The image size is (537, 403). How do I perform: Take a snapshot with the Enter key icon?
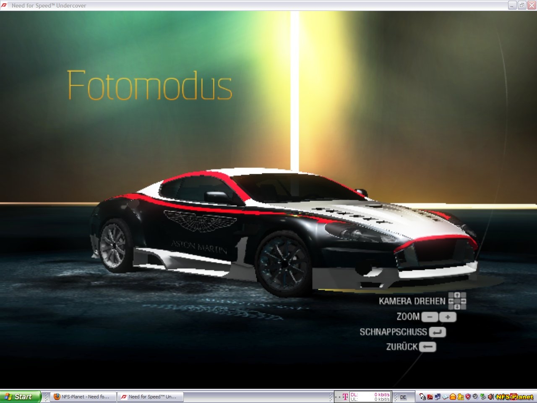click(437, 332)
